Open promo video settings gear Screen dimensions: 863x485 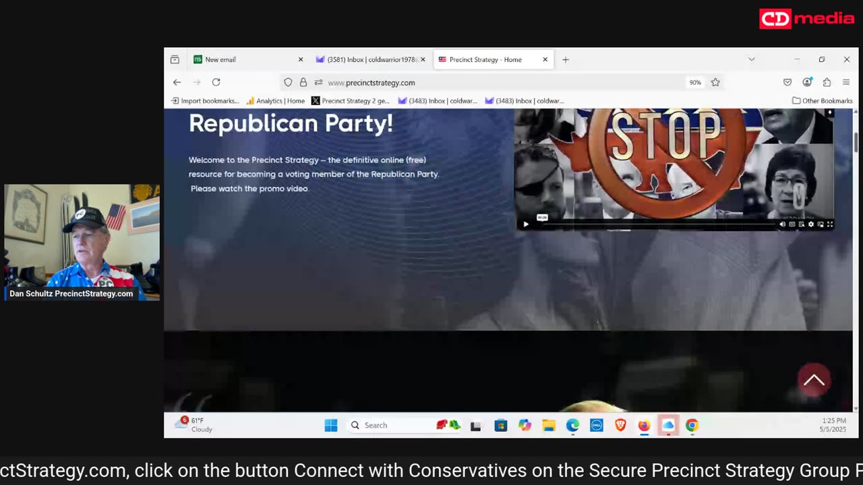[x=810, y=224]
